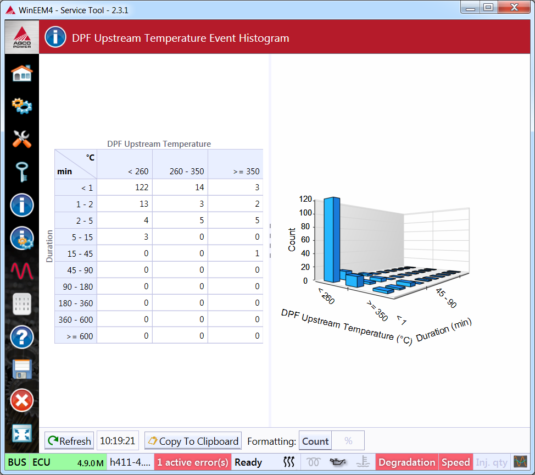This screenshot has width=535, height=475.
Task: Open the red waveform measurement icon
Action: pos(22,271)
